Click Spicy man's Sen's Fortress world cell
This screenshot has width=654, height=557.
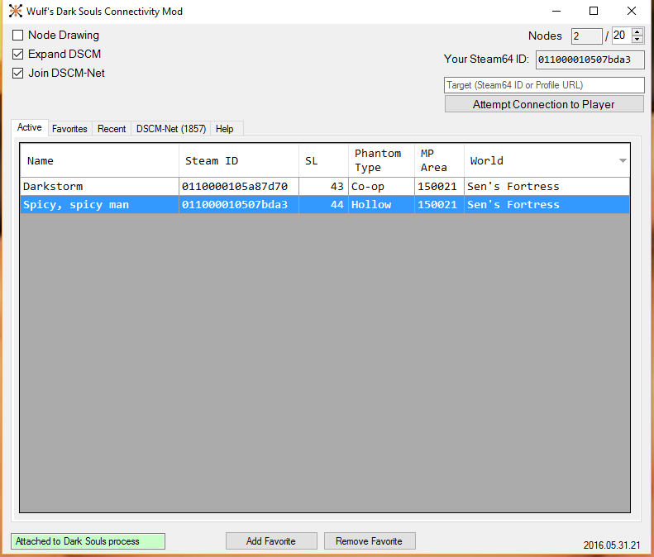tap(547, 205)
